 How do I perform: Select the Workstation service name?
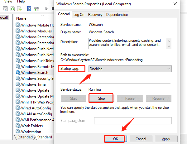click(31, 132)
